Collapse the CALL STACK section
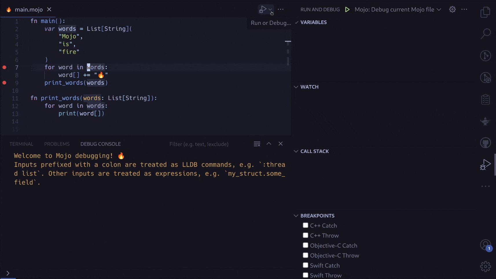 click(296, 151)
